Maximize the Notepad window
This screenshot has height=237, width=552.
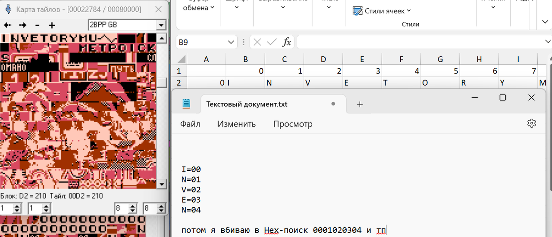pos(502,98)
